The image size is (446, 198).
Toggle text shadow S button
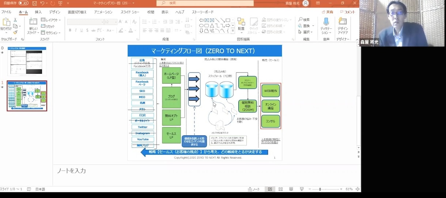click(87, 30)
